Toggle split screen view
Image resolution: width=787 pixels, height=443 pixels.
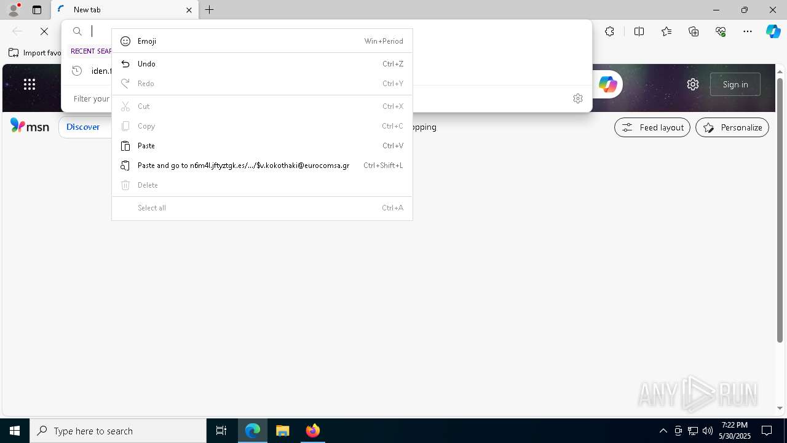(x=639, y=31)
